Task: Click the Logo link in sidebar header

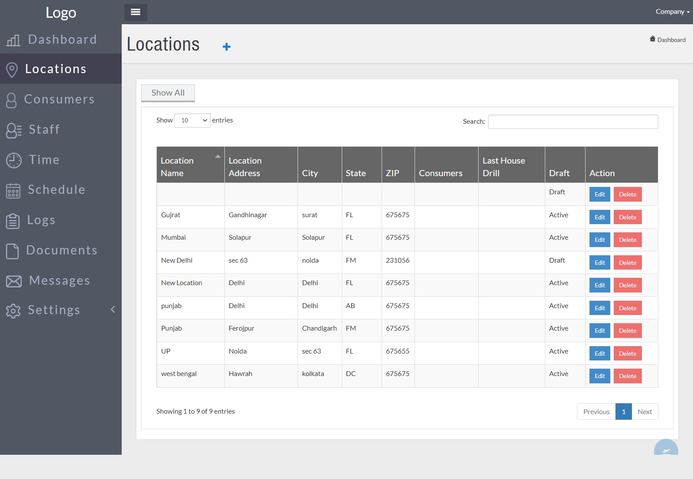Action: coord(61,13)
